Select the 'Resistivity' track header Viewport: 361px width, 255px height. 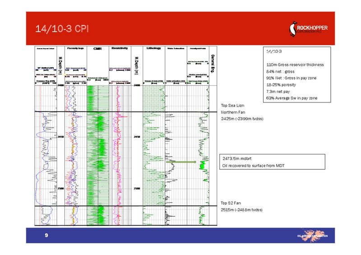pyautogui.click(x=120, y=48)
